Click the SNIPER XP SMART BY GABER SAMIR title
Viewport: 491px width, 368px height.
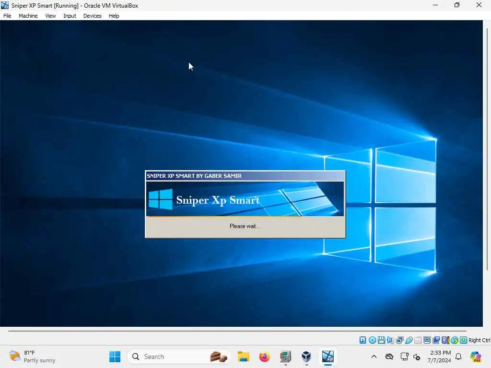194,176
